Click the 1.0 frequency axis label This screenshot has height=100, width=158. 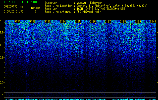coord(2,45)
